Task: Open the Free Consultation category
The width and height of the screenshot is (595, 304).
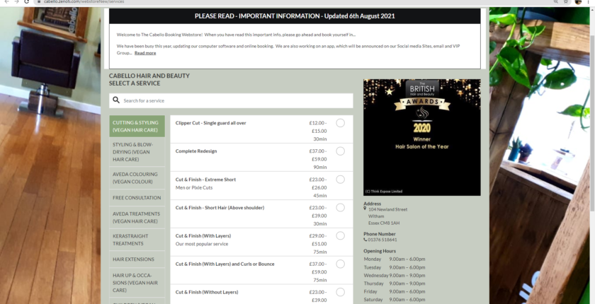Action: tap(137, 198)
